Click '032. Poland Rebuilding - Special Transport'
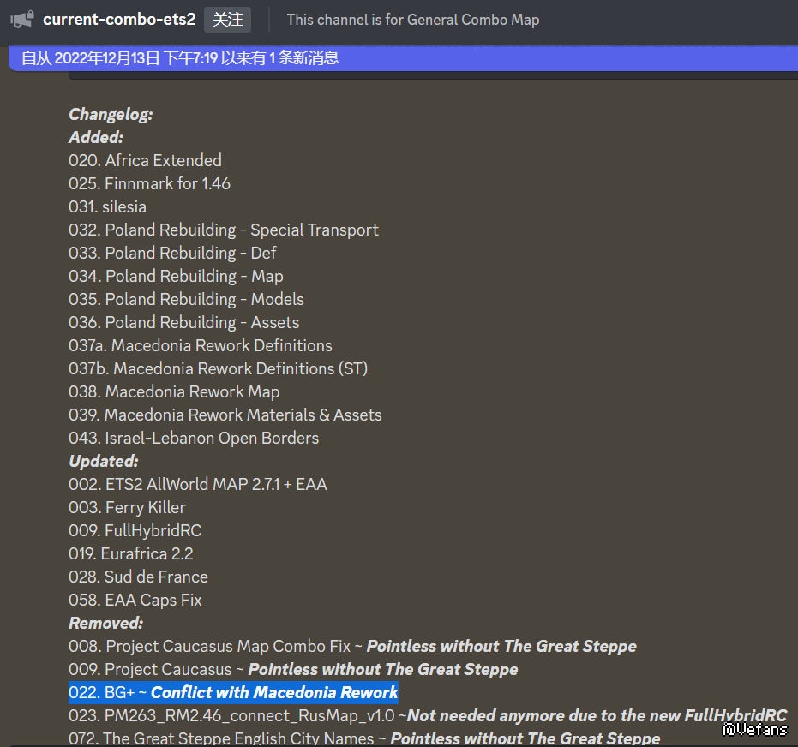 (x=224, y=230)
